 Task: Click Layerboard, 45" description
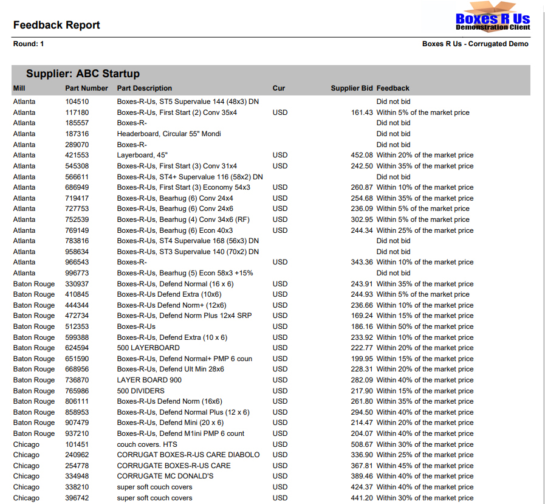(x=143, y=155)
